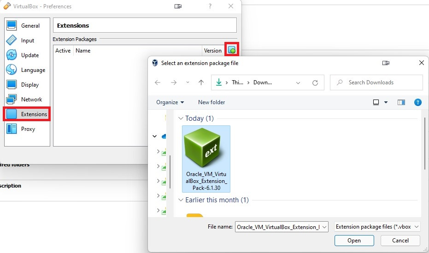This screenshot has height=253, width=429.
Task: Click the New folder button
Action: (x=212, y=102)
